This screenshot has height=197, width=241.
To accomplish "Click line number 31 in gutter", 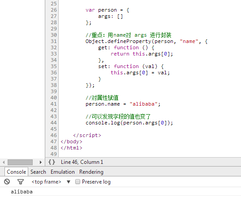I will point(54,41).
